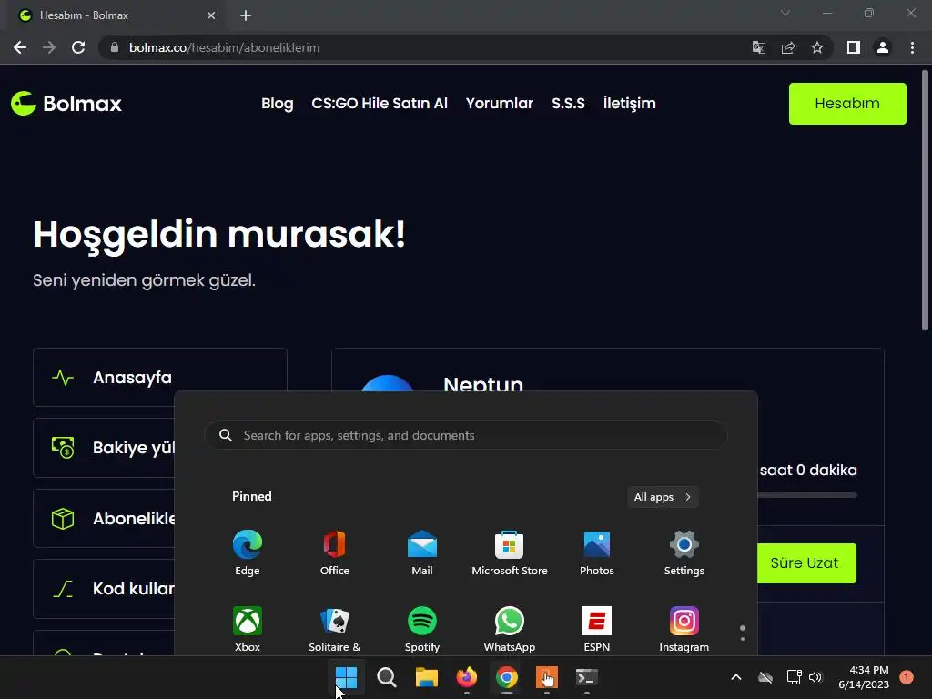Screen dimensions: 932x699
Task: Open the terminal app on taskbar
Action: pos(587,677)
